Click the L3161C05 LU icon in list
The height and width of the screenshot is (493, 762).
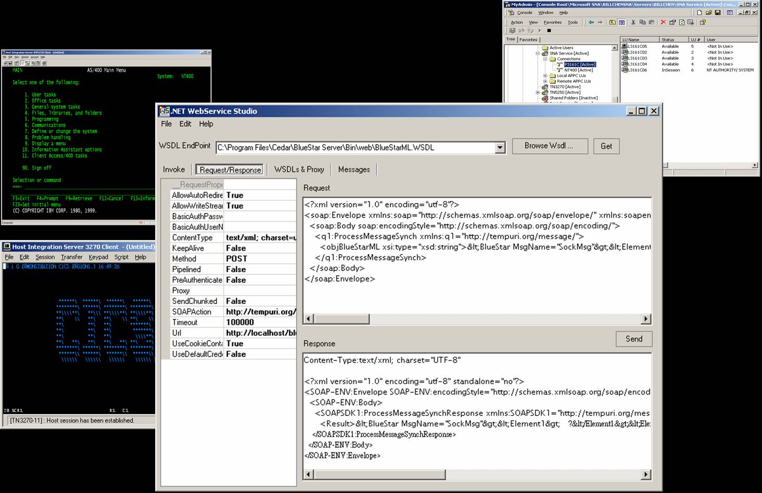coord(625,46)
